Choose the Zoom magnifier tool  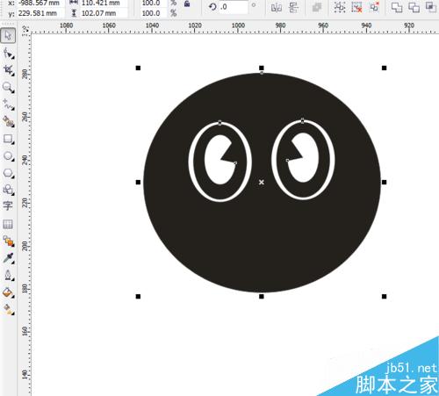point(8,88)
